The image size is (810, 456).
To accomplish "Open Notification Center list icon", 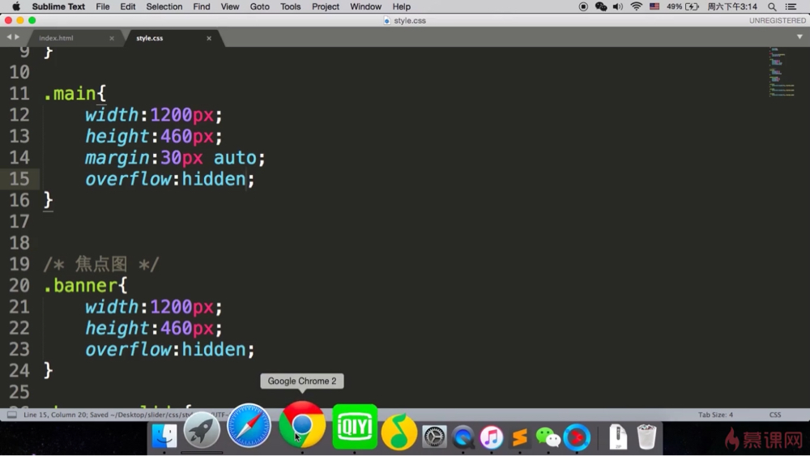I will (x=791, y=6).
